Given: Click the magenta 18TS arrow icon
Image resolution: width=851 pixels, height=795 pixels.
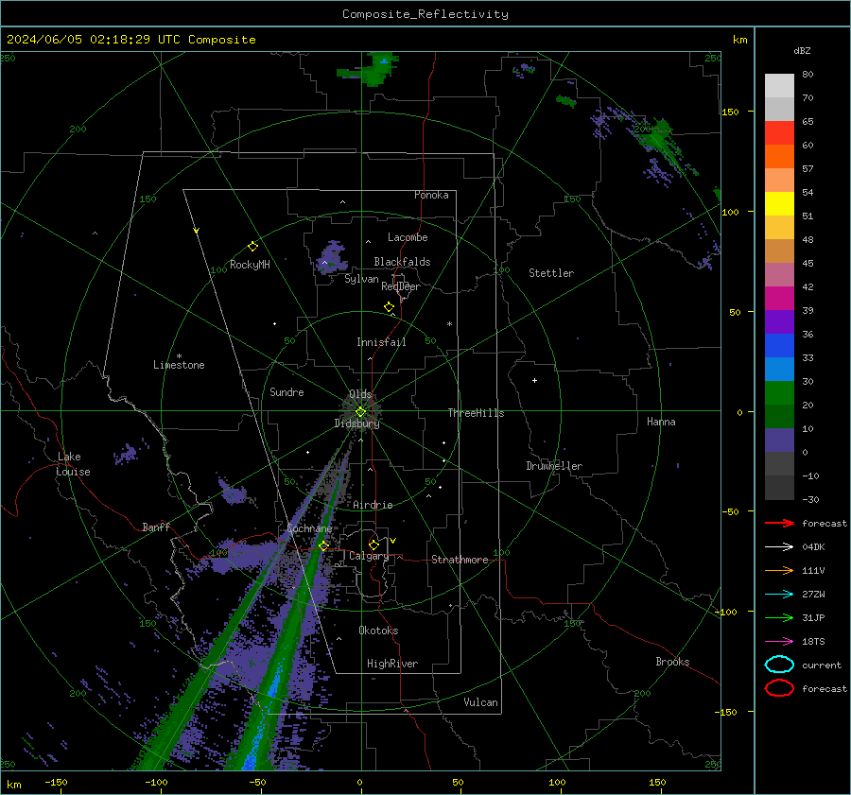Looking at the screenshot, I should click(779, 642).
